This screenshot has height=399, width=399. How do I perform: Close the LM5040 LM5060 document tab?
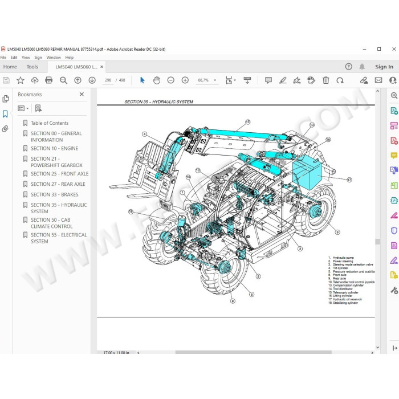point(102,67)
